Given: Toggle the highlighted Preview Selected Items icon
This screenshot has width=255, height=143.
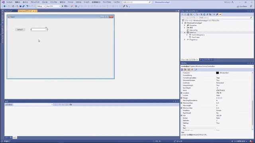Looking at the screenshot, I should click(x=220, y=14).
